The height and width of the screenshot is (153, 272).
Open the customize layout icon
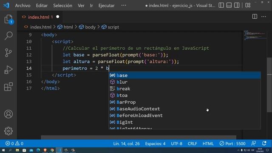coord(248,5)
